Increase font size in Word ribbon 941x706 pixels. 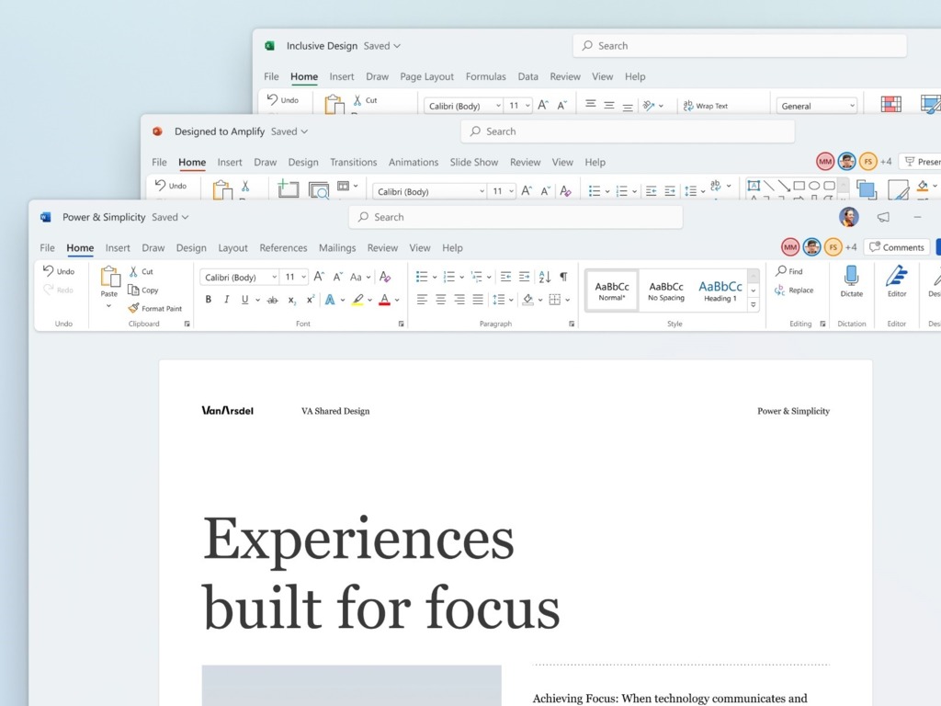click(319, 276)
